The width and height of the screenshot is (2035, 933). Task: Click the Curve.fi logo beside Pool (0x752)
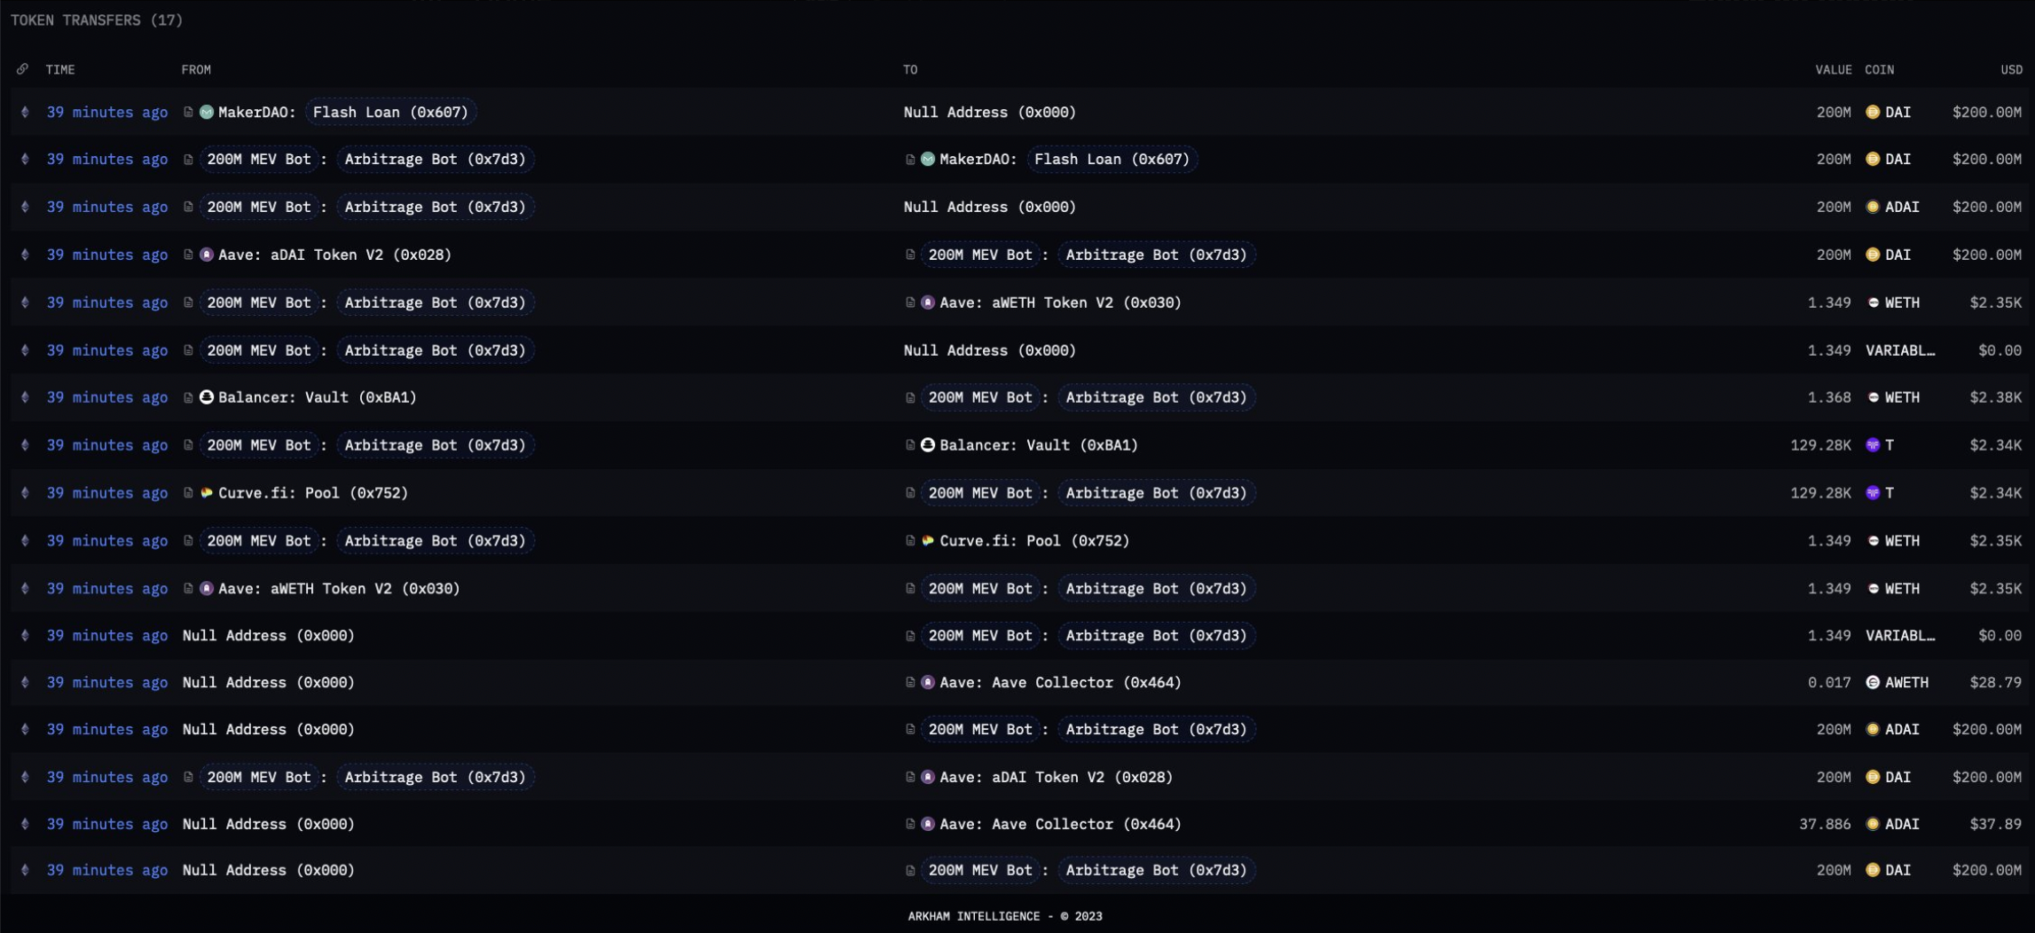coord(205,492)
